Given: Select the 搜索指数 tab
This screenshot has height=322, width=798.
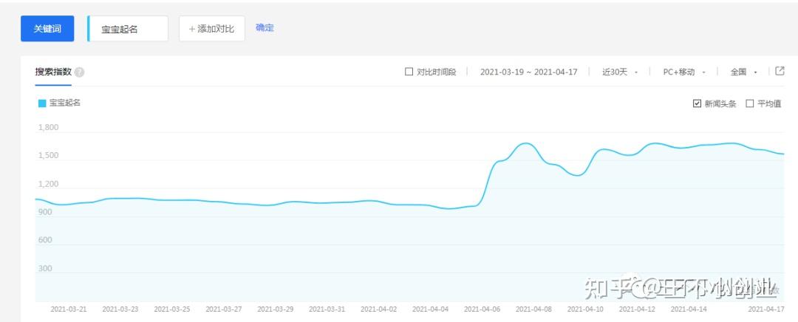Looking at the screenshot, I should 53,72.
